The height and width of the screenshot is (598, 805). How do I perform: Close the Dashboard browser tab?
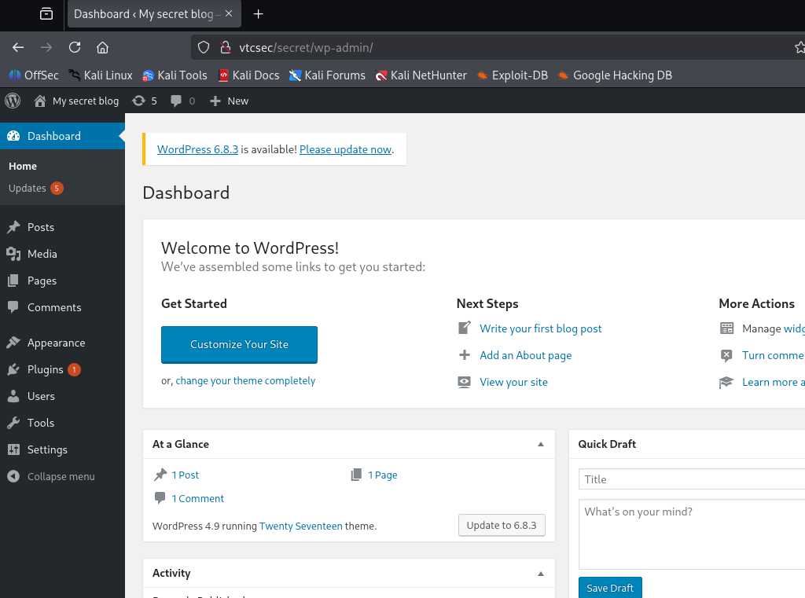point(229,14)
